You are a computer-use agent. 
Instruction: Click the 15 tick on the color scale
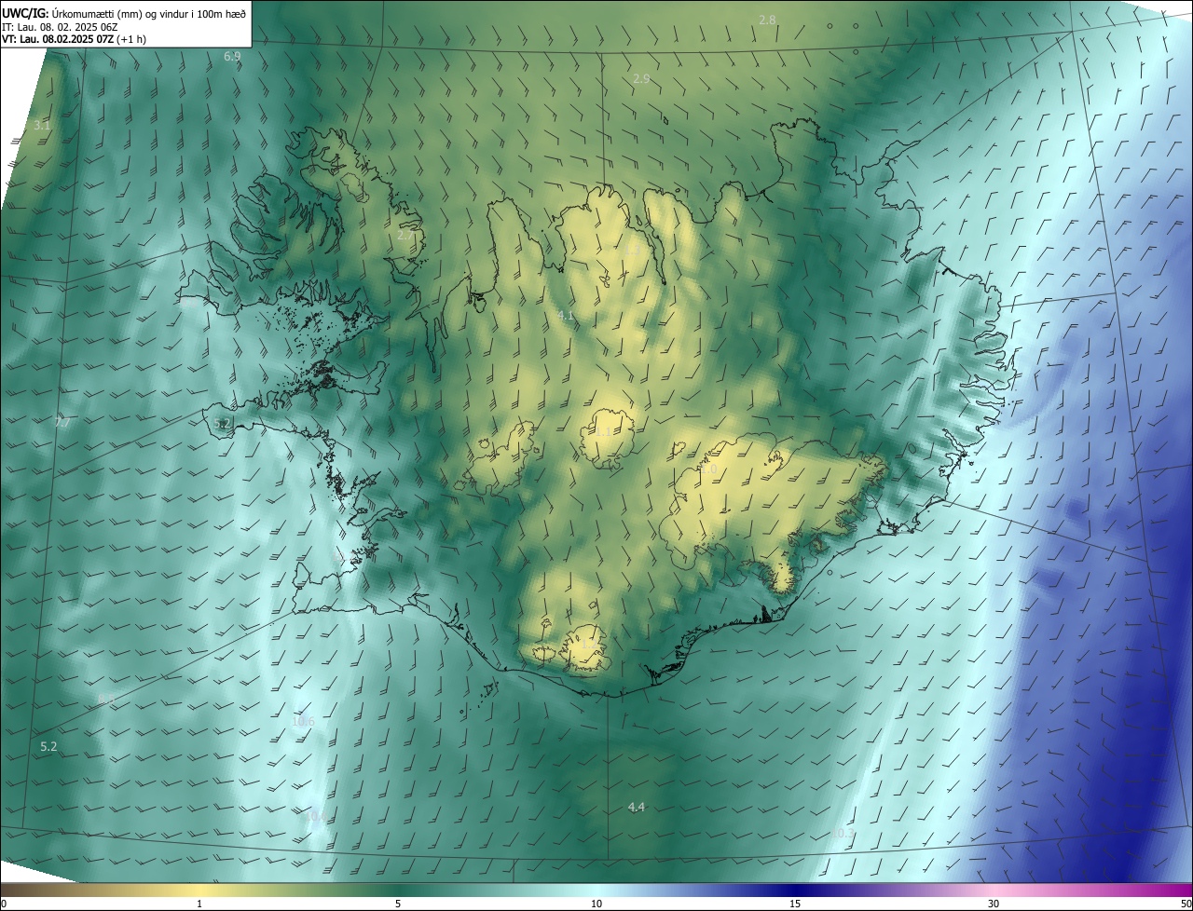pyautogui.click(x=795, y=904)
